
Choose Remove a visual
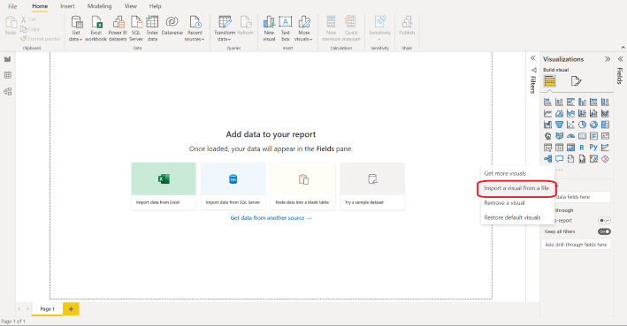point(518,203)
